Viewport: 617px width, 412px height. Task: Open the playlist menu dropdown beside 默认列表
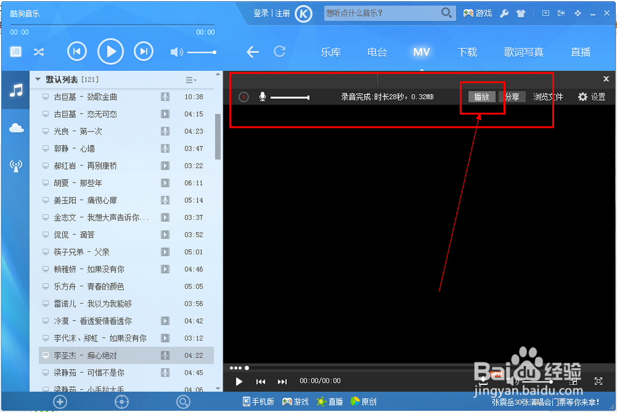pos(191,80)
